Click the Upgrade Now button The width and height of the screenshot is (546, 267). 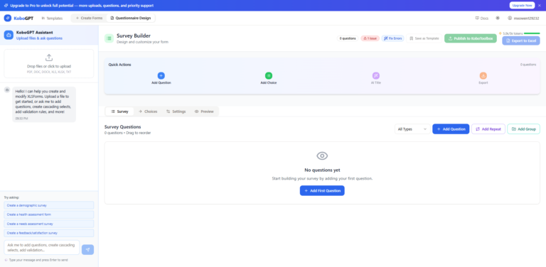tap(522, 6)
